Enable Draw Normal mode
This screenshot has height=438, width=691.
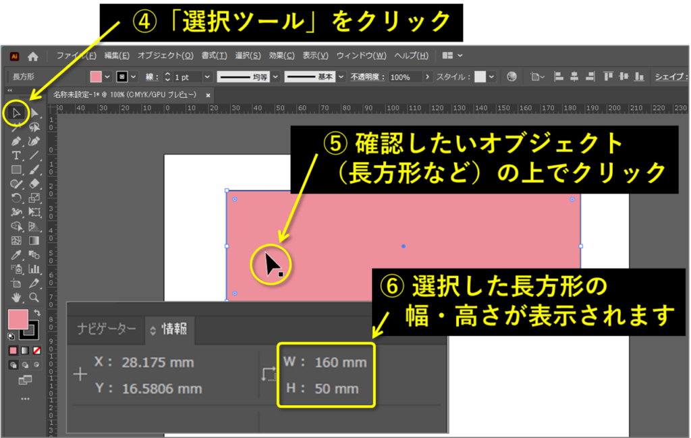click(x=13, y=365)
